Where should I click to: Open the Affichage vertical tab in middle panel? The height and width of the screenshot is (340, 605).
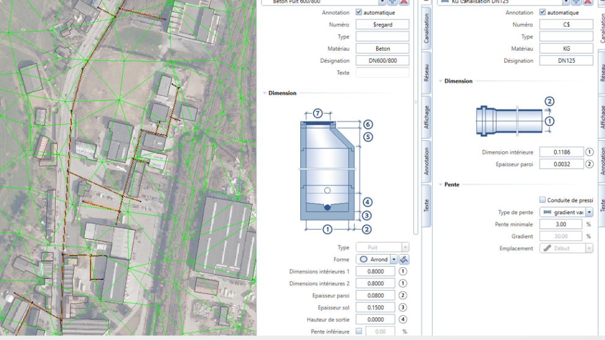pos(427,117)
